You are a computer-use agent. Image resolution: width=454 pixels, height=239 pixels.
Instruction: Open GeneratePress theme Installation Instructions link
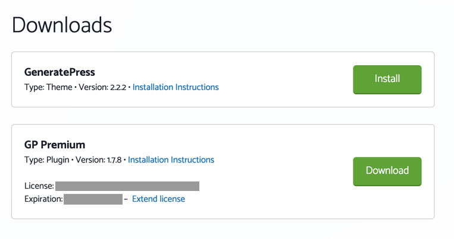[176, 87]
